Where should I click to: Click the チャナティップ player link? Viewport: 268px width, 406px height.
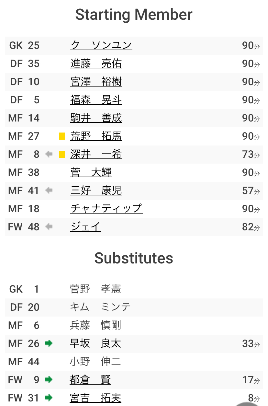(106, 209)
